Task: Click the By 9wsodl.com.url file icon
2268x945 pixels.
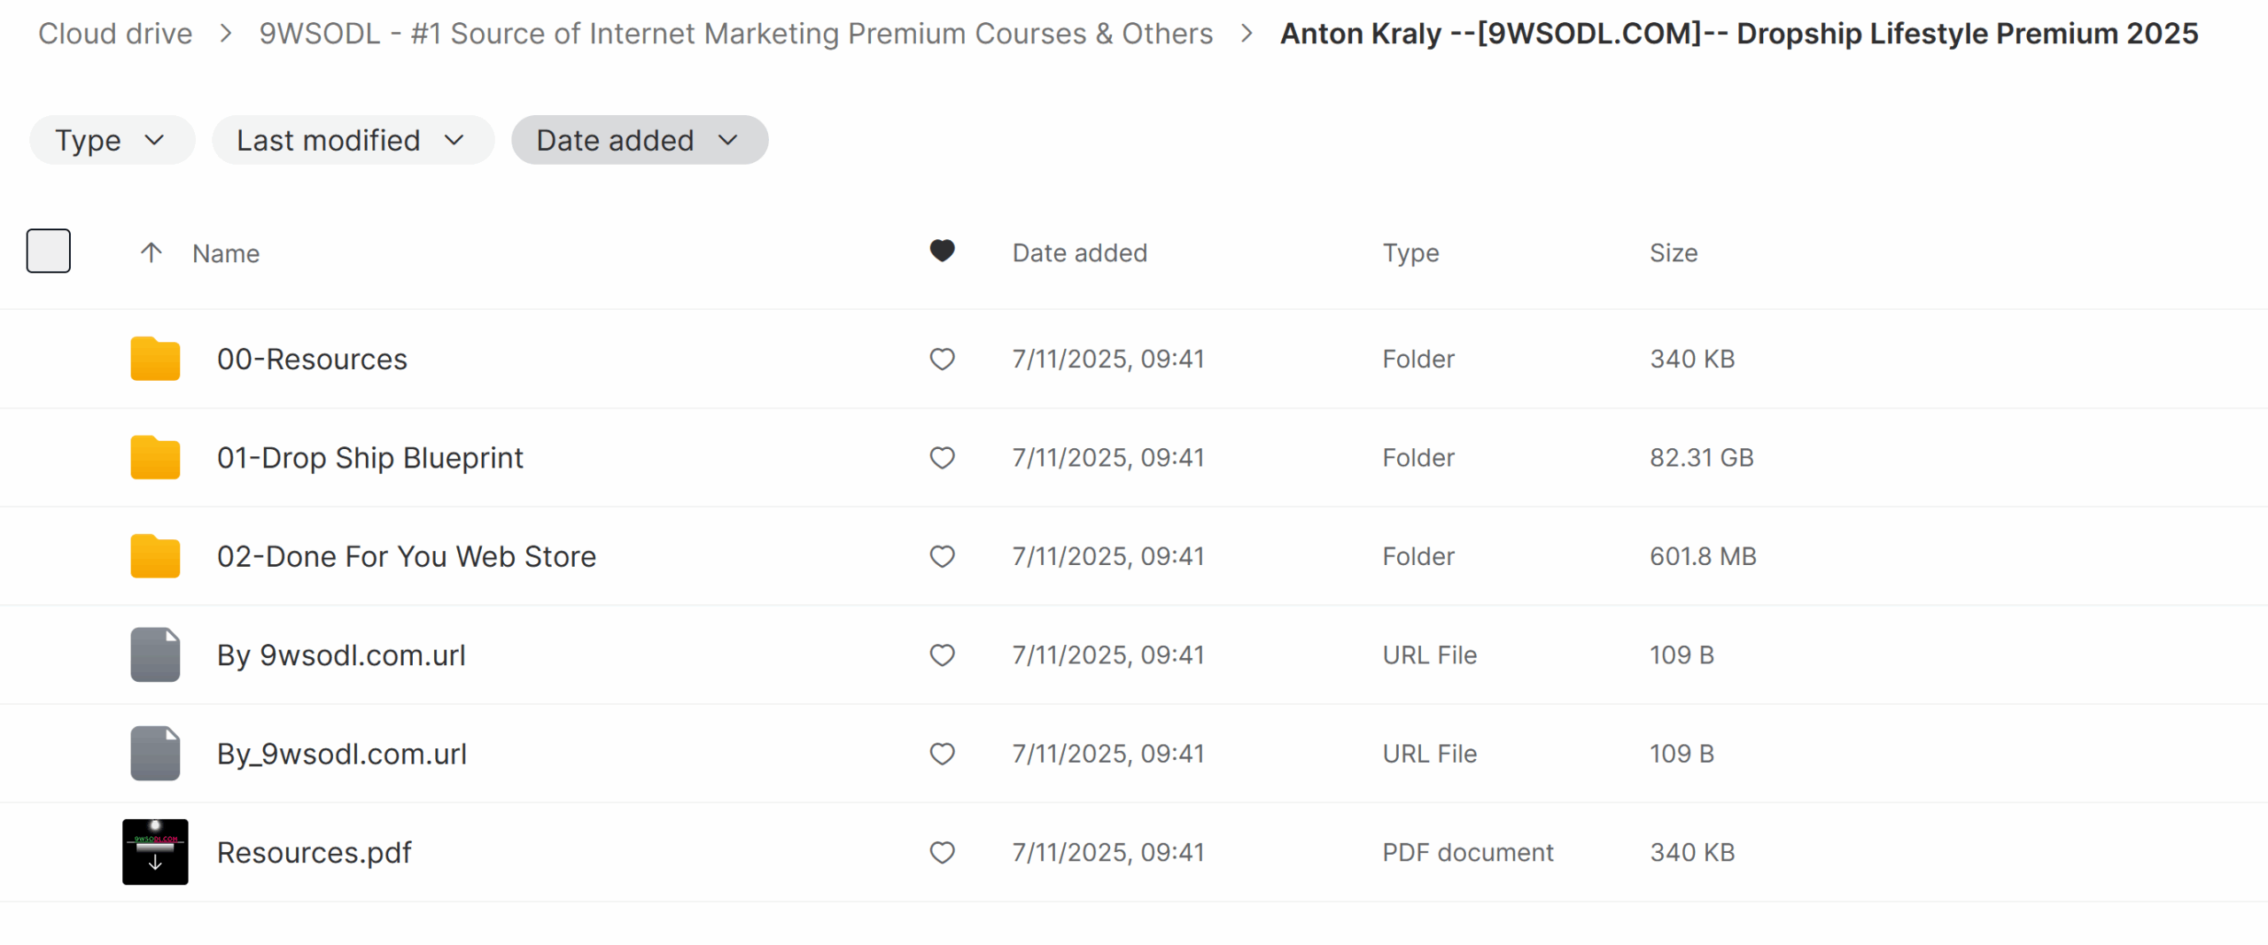Action: 155,655
